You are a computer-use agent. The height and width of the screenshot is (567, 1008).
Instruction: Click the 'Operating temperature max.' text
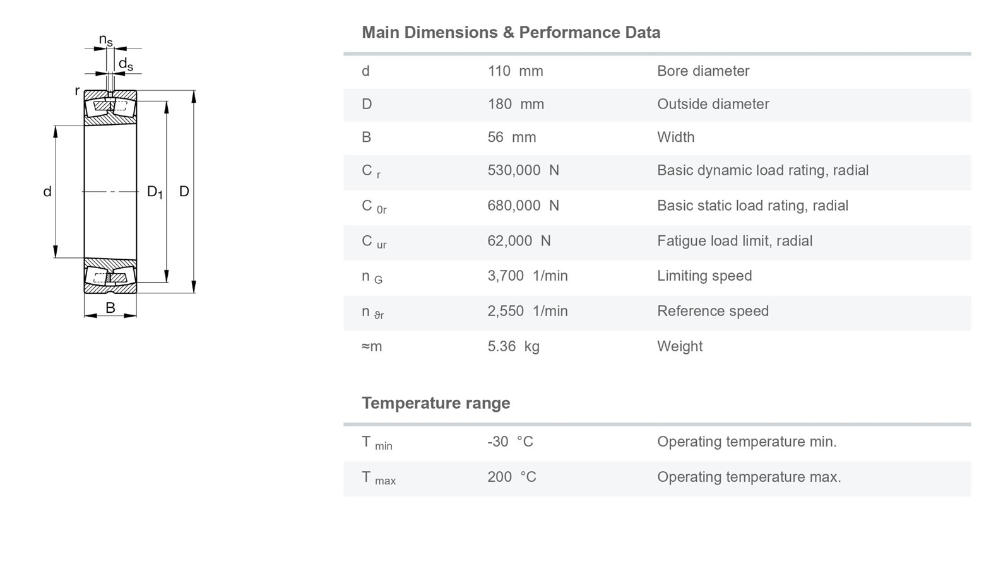tap(749, 477)
